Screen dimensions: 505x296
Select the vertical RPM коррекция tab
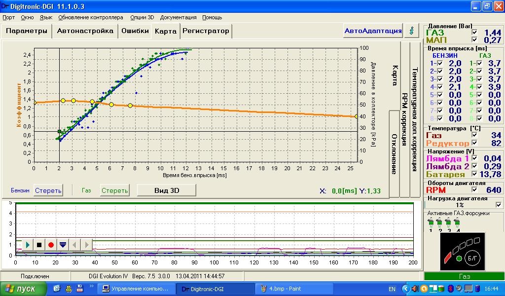click(x=405, y=119)
